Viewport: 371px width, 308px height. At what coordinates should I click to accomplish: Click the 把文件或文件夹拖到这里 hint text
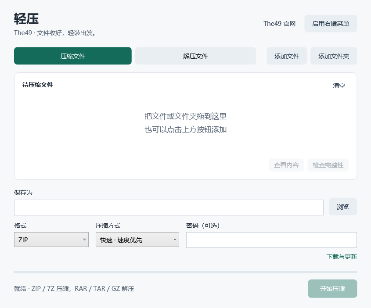pyautogui.click(x=185, y=116)
